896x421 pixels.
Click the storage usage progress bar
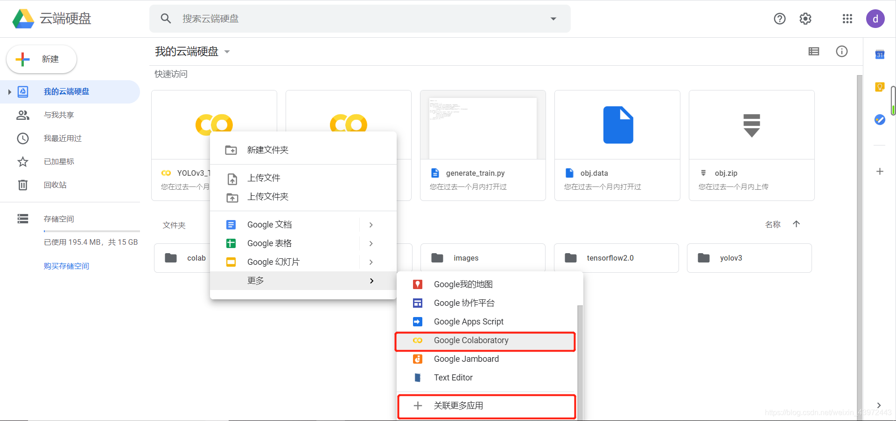click(x=92, y=231)
